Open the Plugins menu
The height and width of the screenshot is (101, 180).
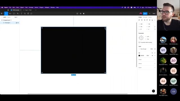tap(41, 8)
